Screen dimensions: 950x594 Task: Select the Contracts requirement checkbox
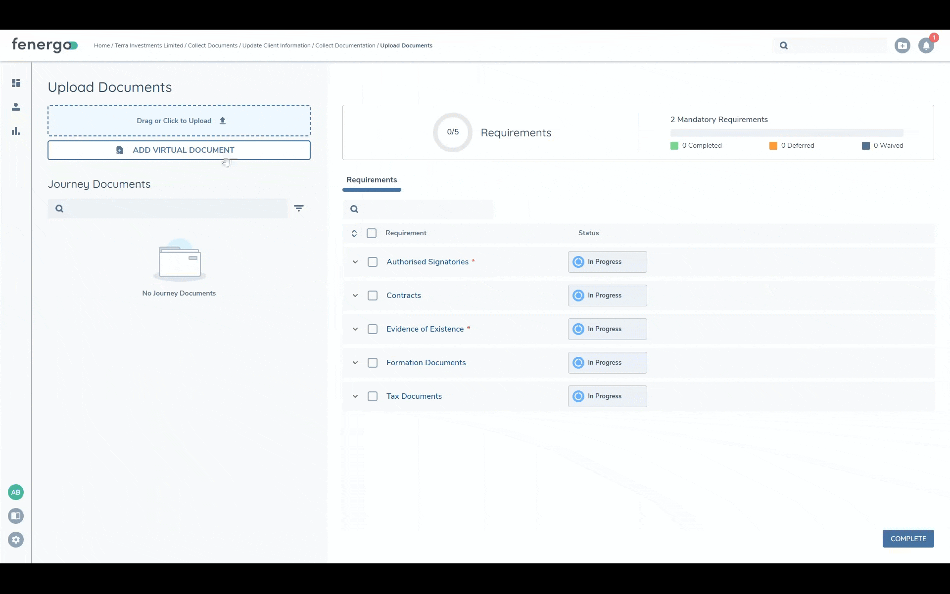coord(372,295)
